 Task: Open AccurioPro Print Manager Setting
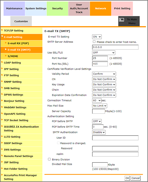coord(21,177)
